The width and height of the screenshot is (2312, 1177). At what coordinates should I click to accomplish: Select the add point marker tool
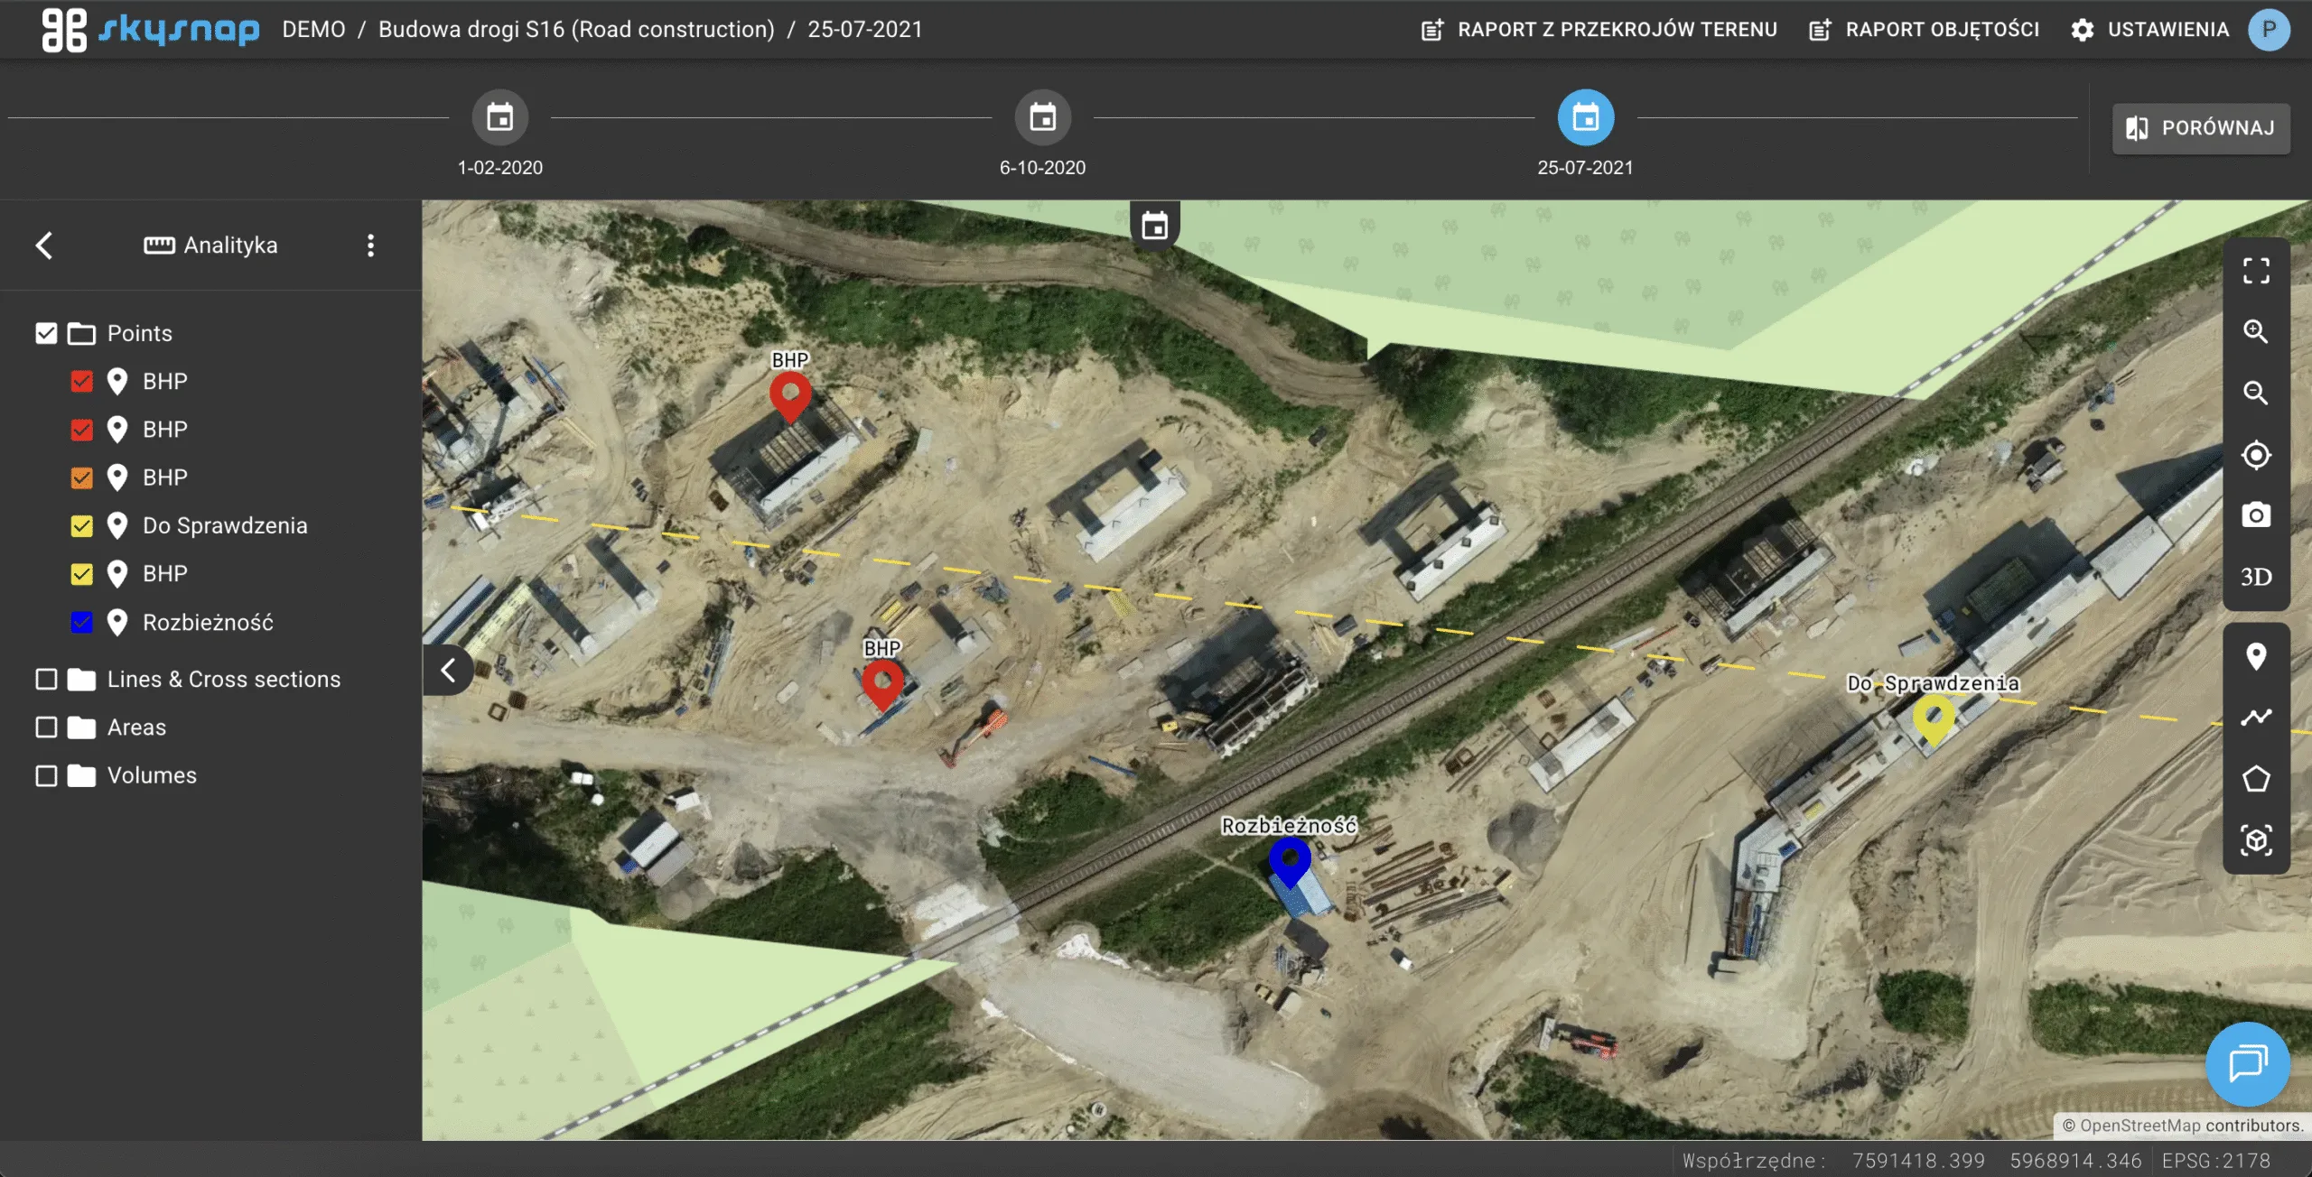click(2255, 656)
